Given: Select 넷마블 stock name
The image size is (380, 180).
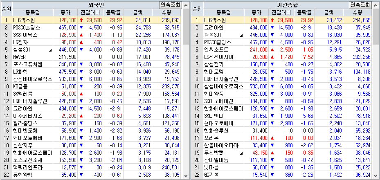Looking at the screenshot, I should click(211, 168).
